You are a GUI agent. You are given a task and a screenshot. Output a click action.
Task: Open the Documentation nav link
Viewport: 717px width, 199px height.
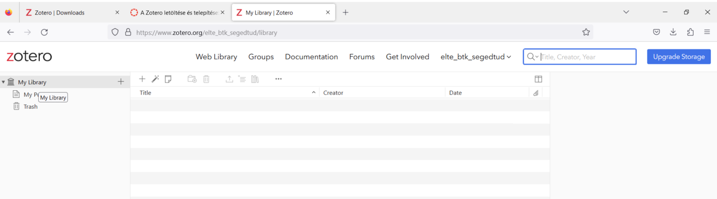311,57
